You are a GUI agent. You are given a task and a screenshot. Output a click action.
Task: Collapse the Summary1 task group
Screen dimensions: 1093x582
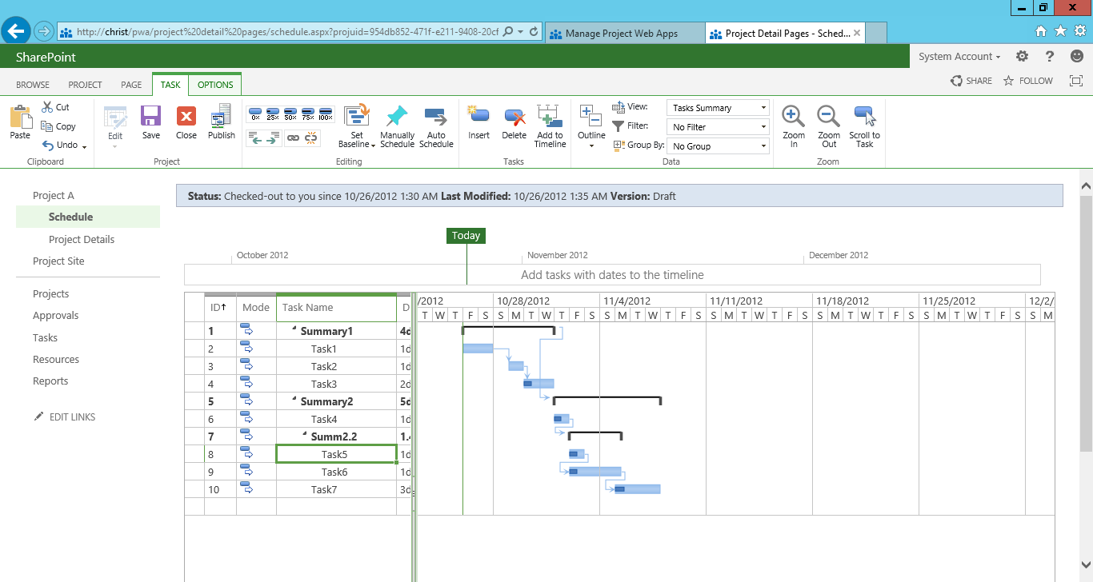click(x=294, y=330)
